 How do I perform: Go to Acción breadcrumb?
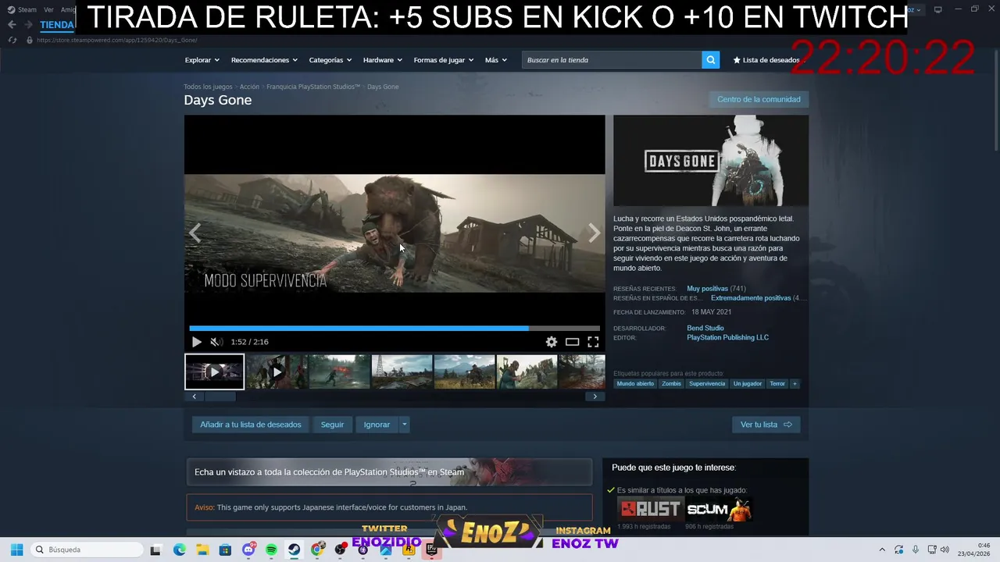click(249, 87)
